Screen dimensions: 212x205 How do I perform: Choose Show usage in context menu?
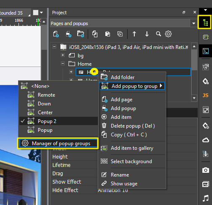point(132,184)
